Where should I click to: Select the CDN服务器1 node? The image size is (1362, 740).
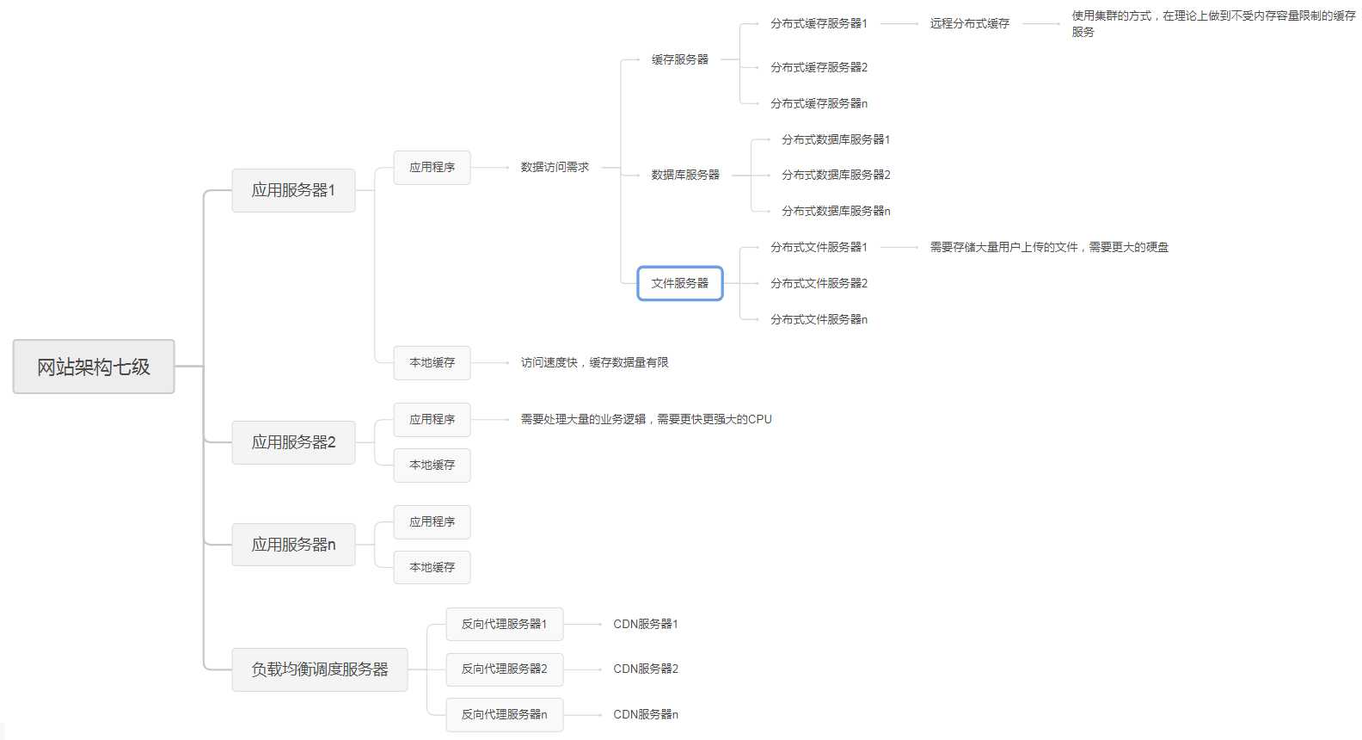(646, 624)
